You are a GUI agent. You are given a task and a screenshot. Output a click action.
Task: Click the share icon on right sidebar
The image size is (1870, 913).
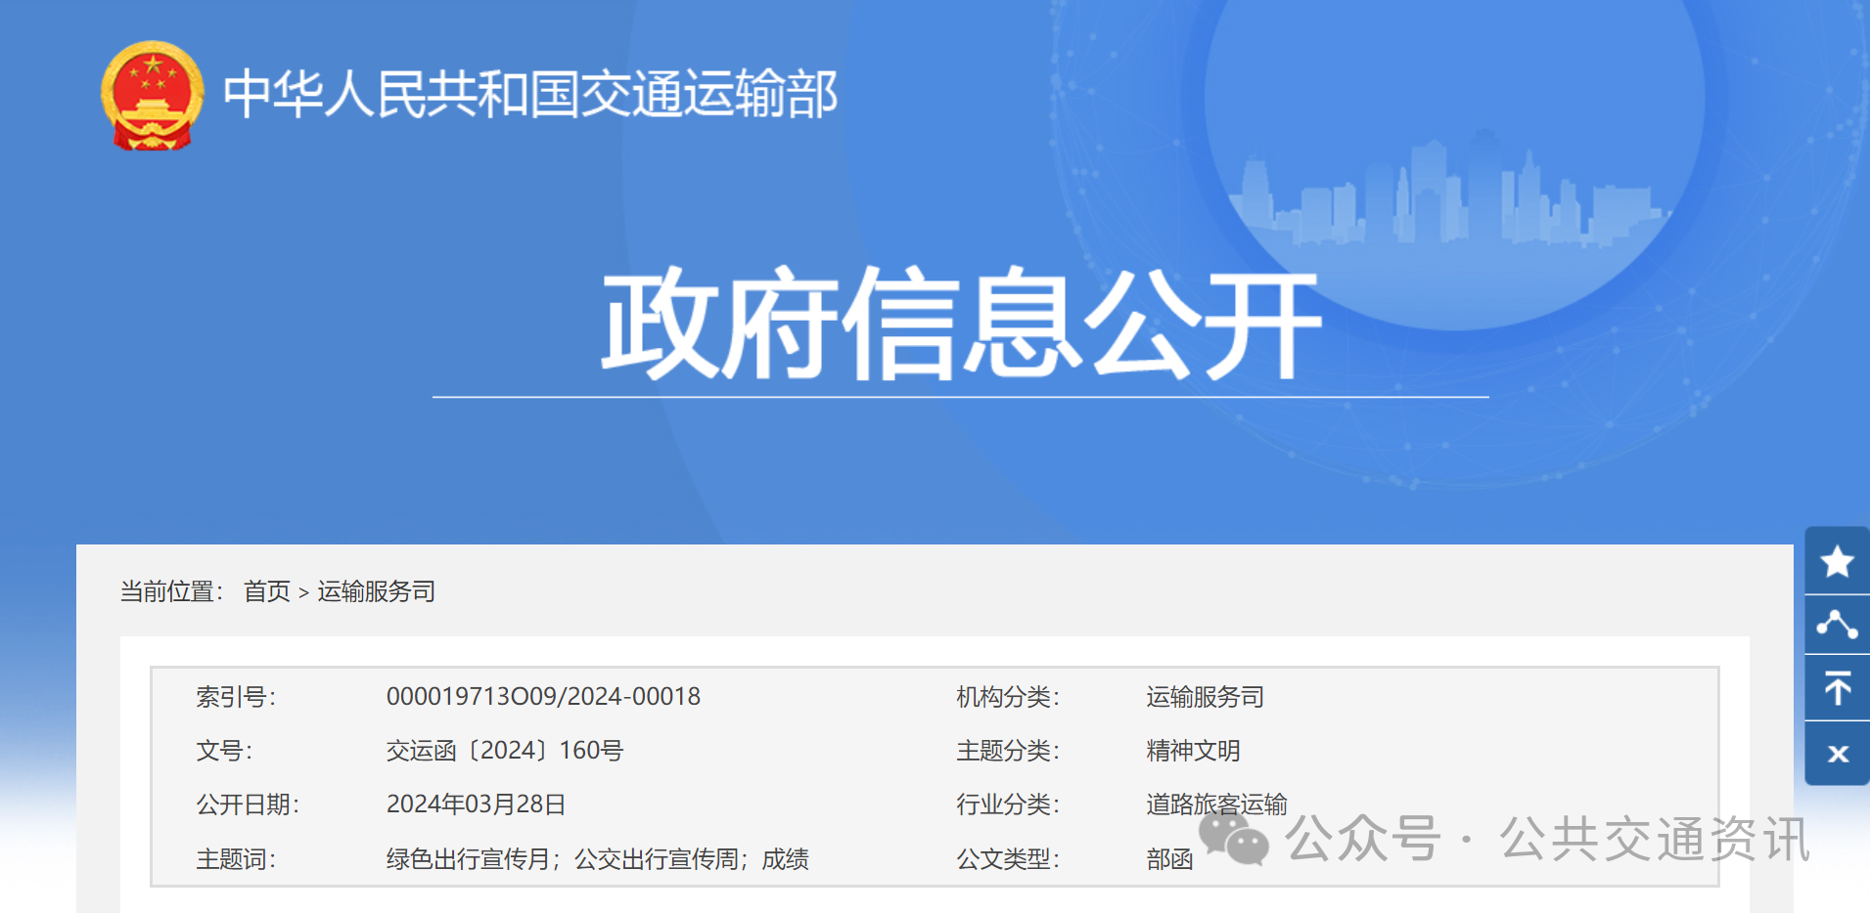pyautogui.click(x=1839, y=625)
